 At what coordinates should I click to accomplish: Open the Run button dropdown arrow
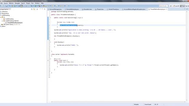[37, 6]
